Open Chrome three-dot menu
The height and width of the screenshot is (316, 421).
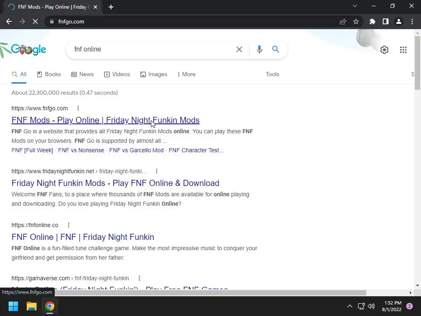coord(412,21)
